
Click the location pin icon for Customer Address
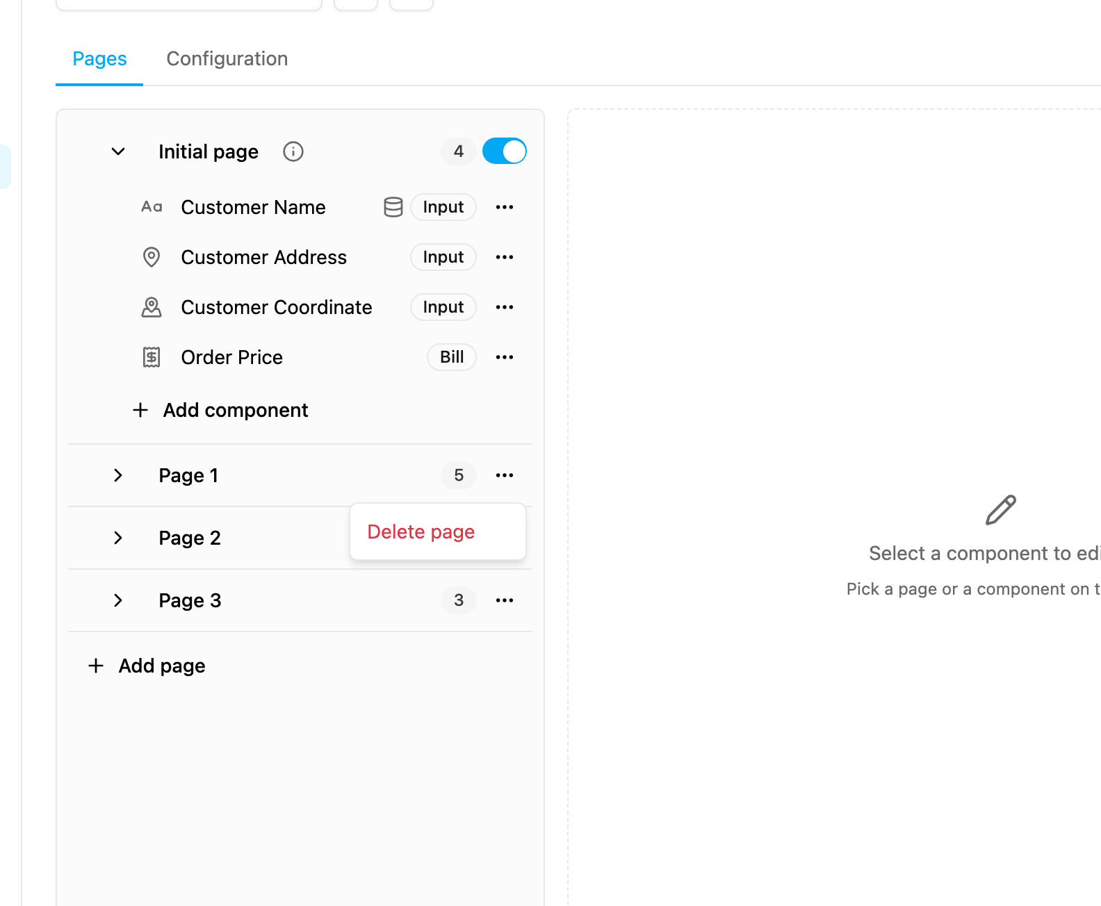[x=152, y=257]
